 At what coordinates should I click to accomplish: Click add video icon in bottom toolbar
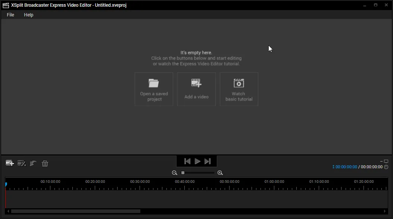point(10,163)
